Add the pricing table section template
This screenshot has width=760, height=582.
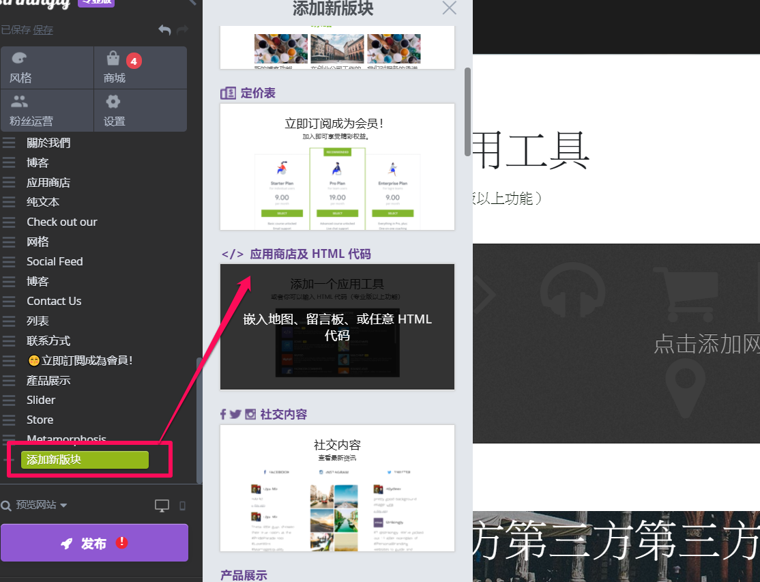[337, 166]
